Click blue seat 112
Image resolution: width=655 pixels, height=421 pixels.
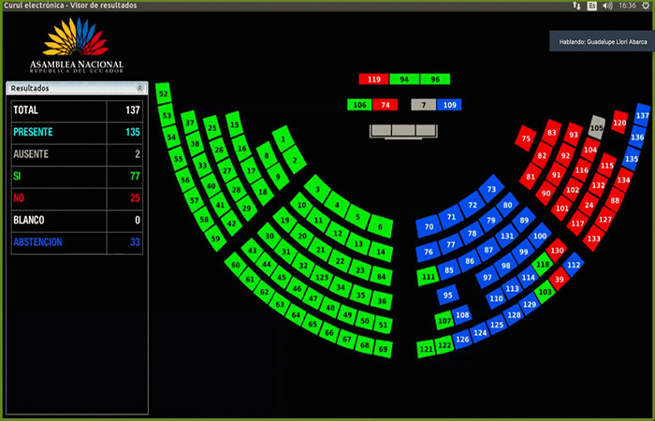[574, 265]
